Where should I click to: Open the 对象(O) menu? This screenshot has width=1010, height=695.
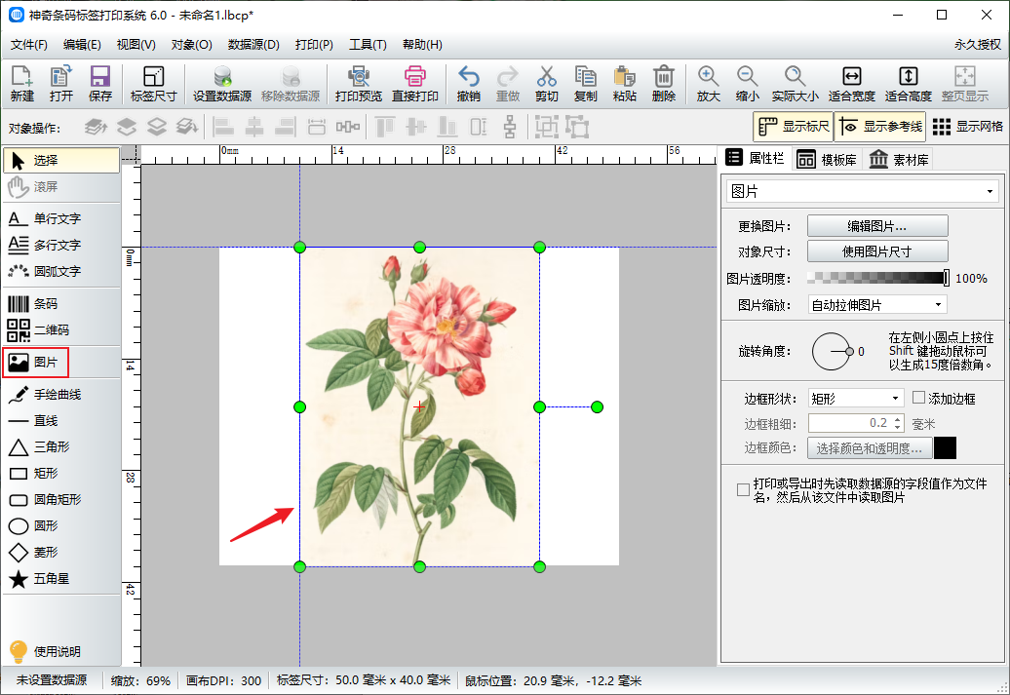pos(191,45)
